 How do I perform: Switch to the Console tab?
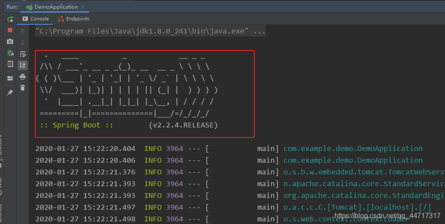click(35, 19)
